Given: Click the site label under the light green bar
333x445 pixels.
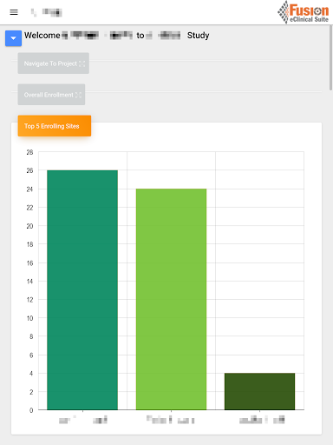Looking at the screenshot, I should tap(171, 420).
